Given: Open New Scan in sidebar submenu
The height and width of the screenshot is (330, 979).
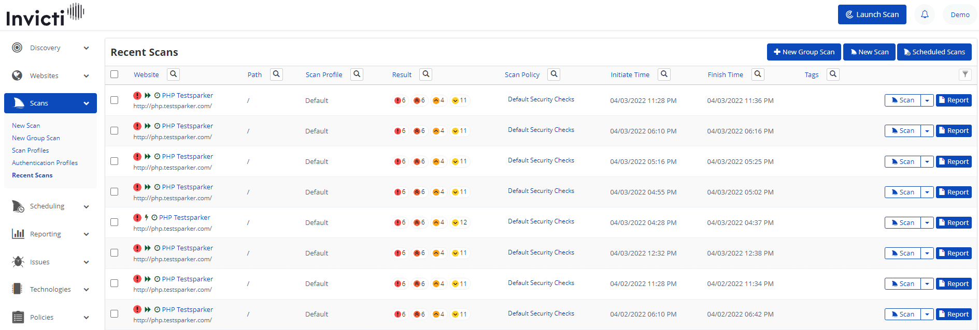Looking at the screenshot, I should pos(26,126).
